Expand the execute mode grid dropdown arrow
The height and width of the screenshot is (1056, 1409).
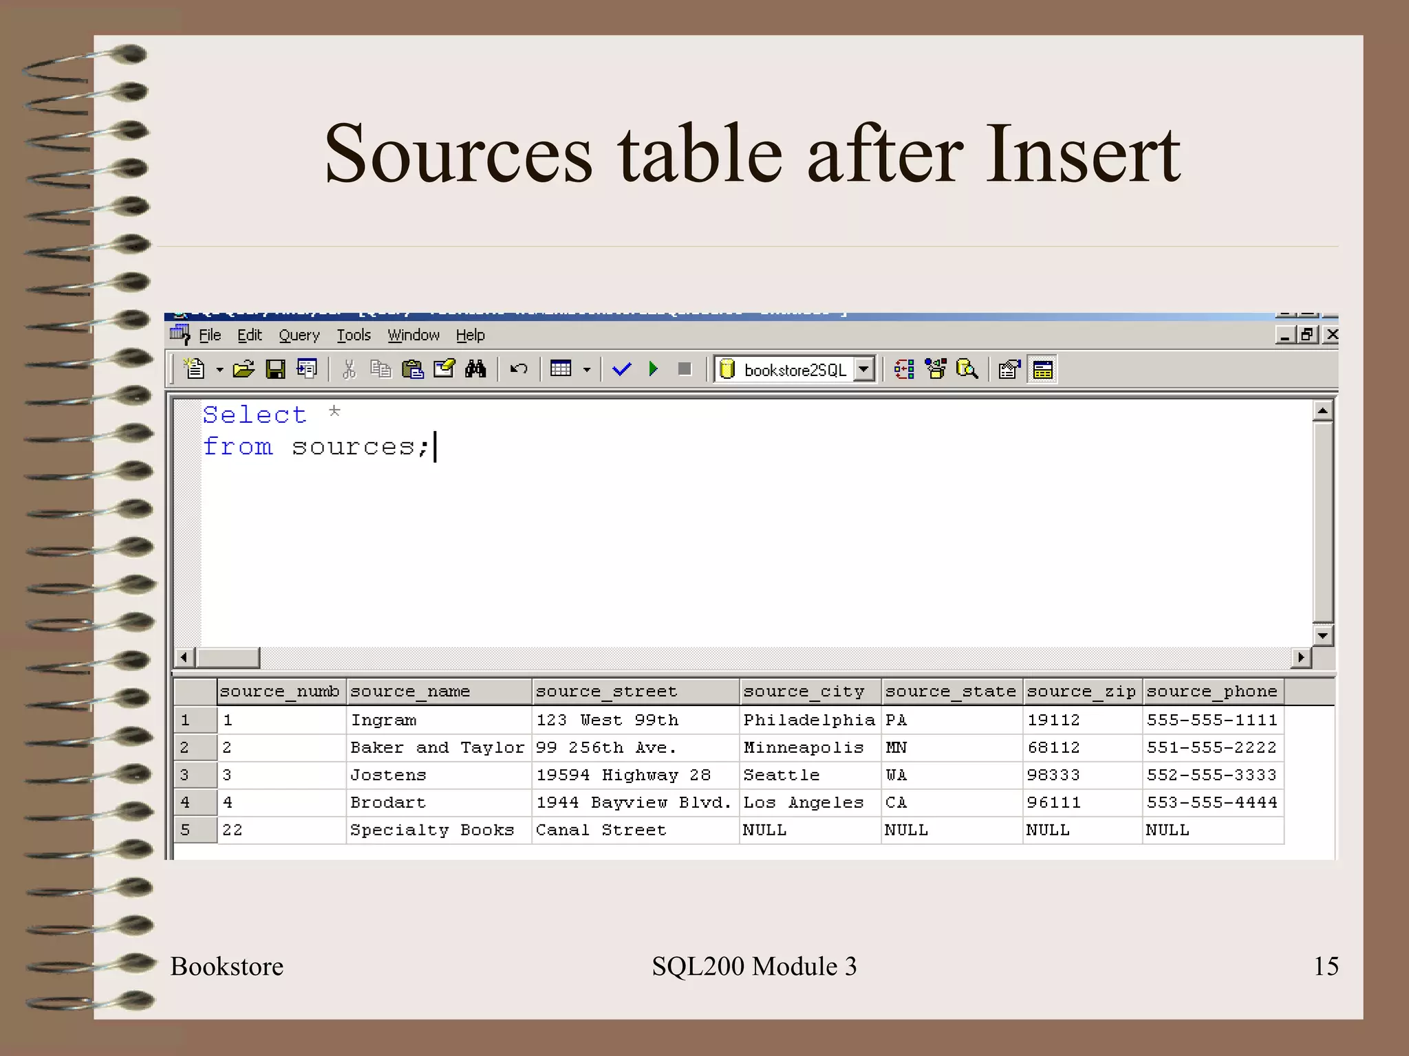(x=587, y=370)
